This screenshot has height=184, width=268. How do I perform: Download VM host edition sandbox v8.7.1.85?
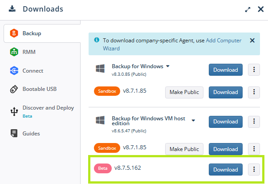pyautogui.click(x=226, y=149)
